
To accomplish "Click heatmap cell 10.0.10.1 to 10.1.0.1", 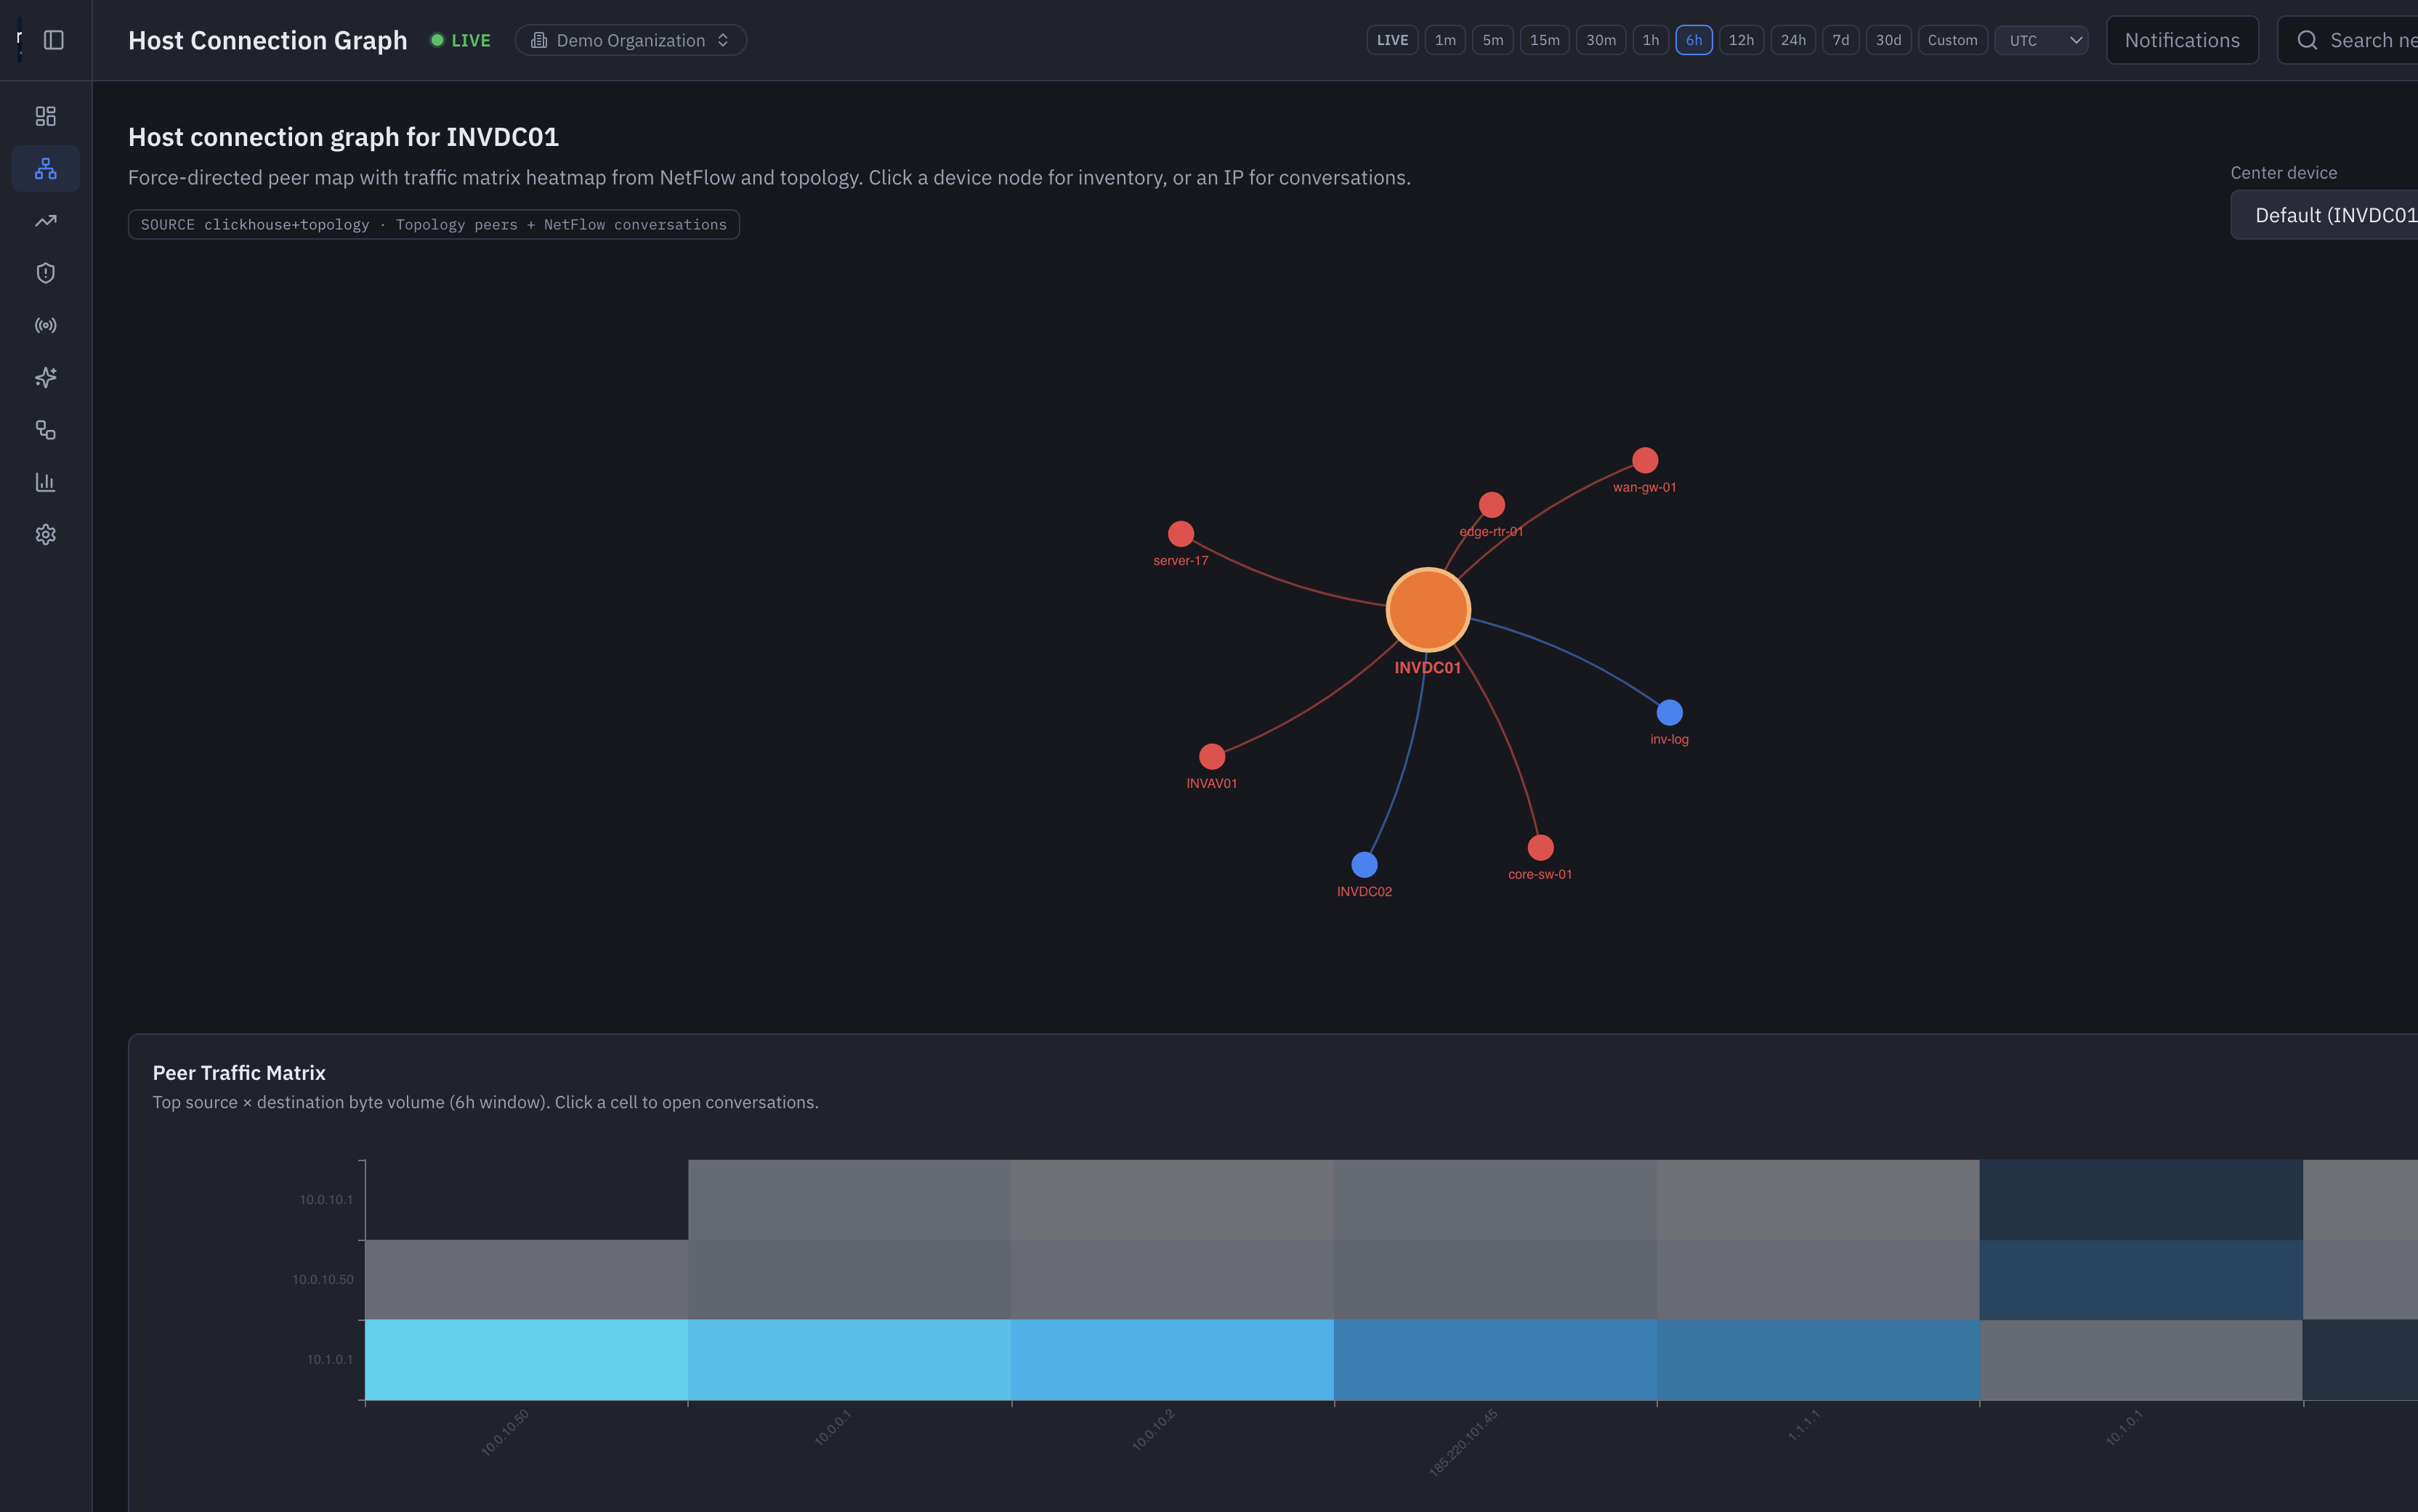I will click(2141, 1200).
